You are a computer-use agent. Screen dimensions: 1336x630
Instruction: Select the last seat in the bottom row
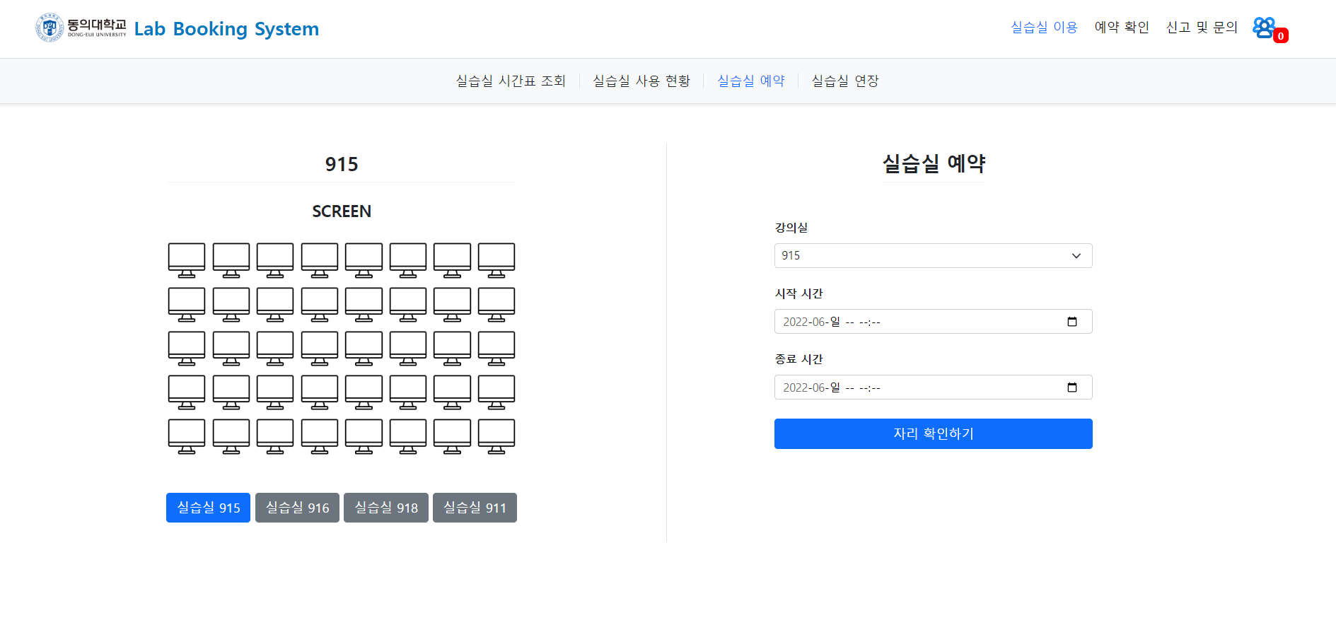pyautogui.click(x=496, y=436)
